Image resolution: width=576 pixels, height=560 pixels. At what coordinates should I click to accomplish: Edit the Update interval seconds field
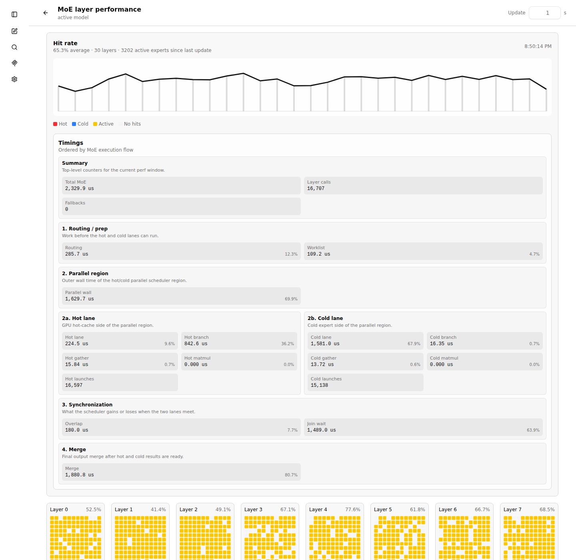click(544, 13)
